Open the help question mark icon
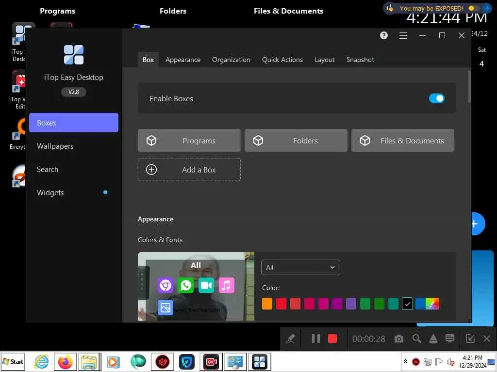 coord(384,35)
